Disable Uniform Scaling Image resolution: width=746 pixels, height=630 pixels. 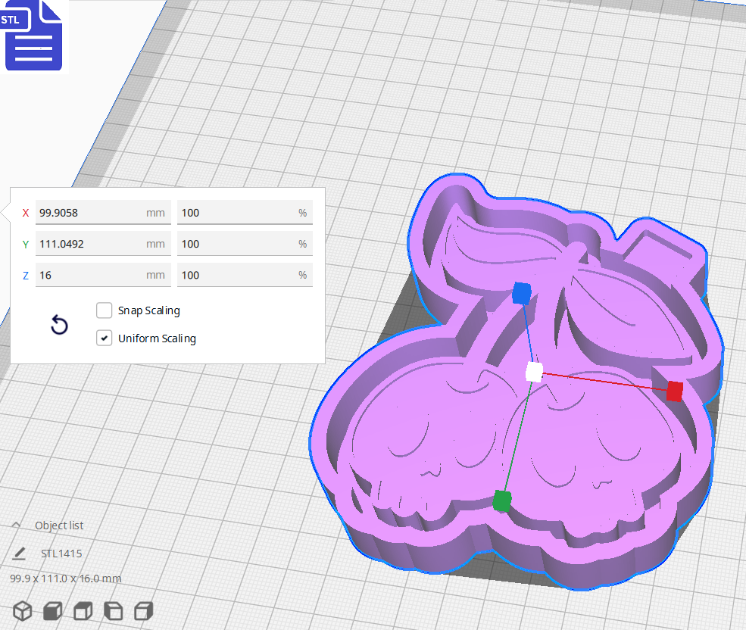click(x=104, y=338)
